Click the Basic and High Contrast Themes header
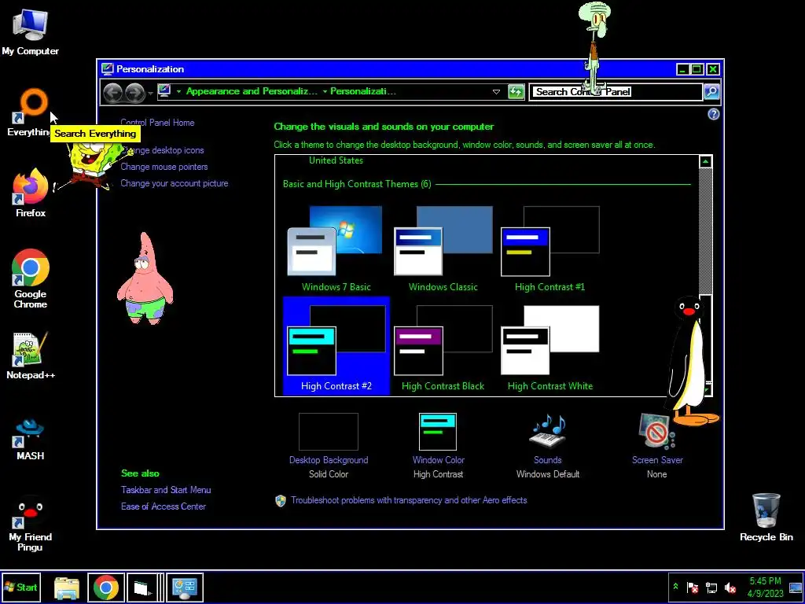The width and height of the screenshot is (805, 604). 357,184
